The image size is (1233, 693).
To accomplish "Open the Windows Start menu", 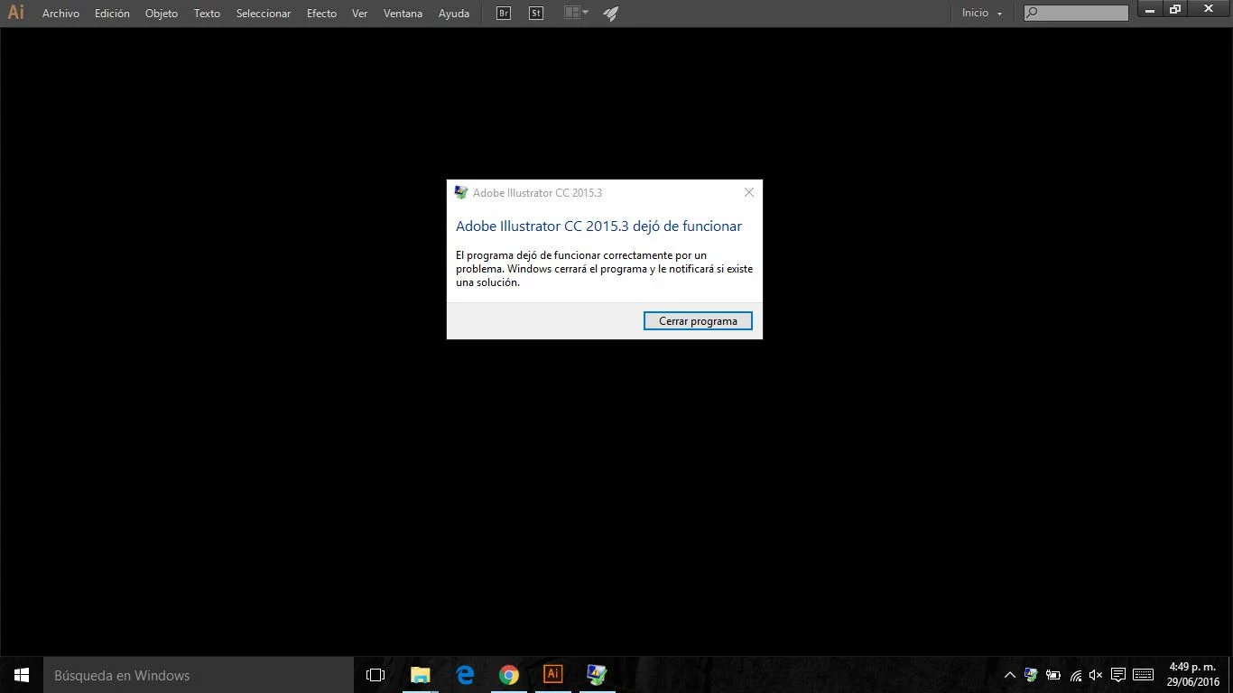I will click(x=22, y=675).
